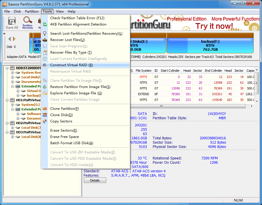Click the Clone Disk icon
The image size is (262, 205).
[x=45, y=115]
